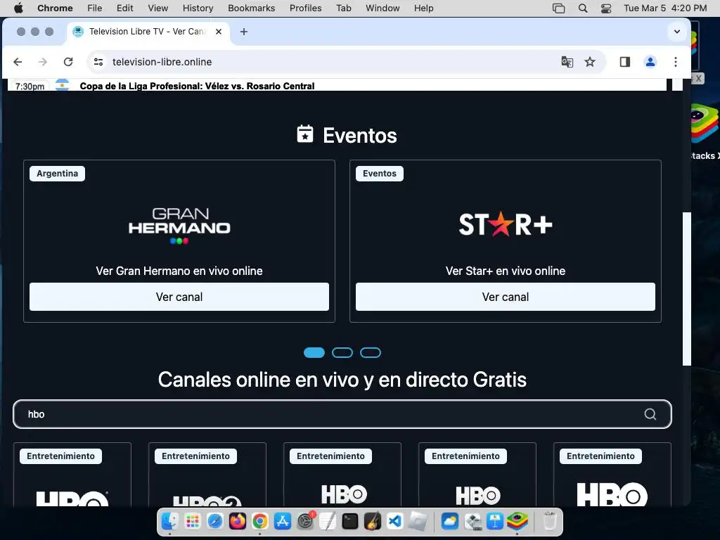720x540 pixels.
Task: Click the channel search field containing hbo
Action: [342, 414]
